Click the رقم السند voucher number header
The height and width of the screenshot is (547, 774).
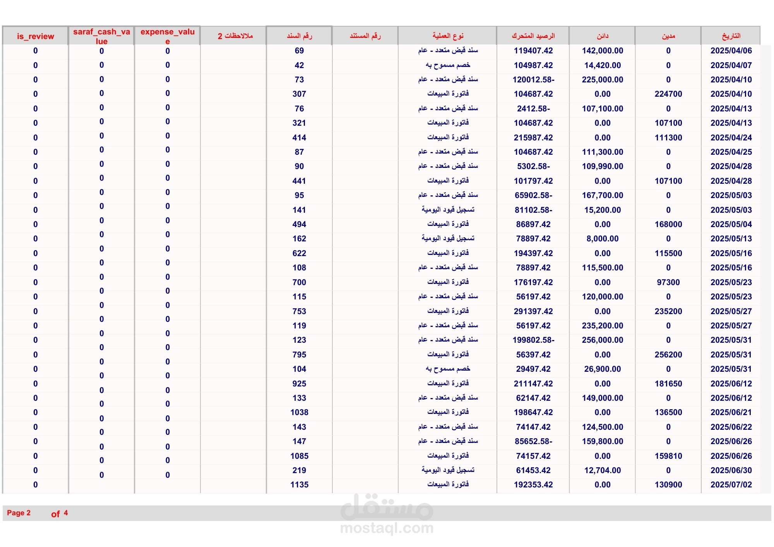299,36
